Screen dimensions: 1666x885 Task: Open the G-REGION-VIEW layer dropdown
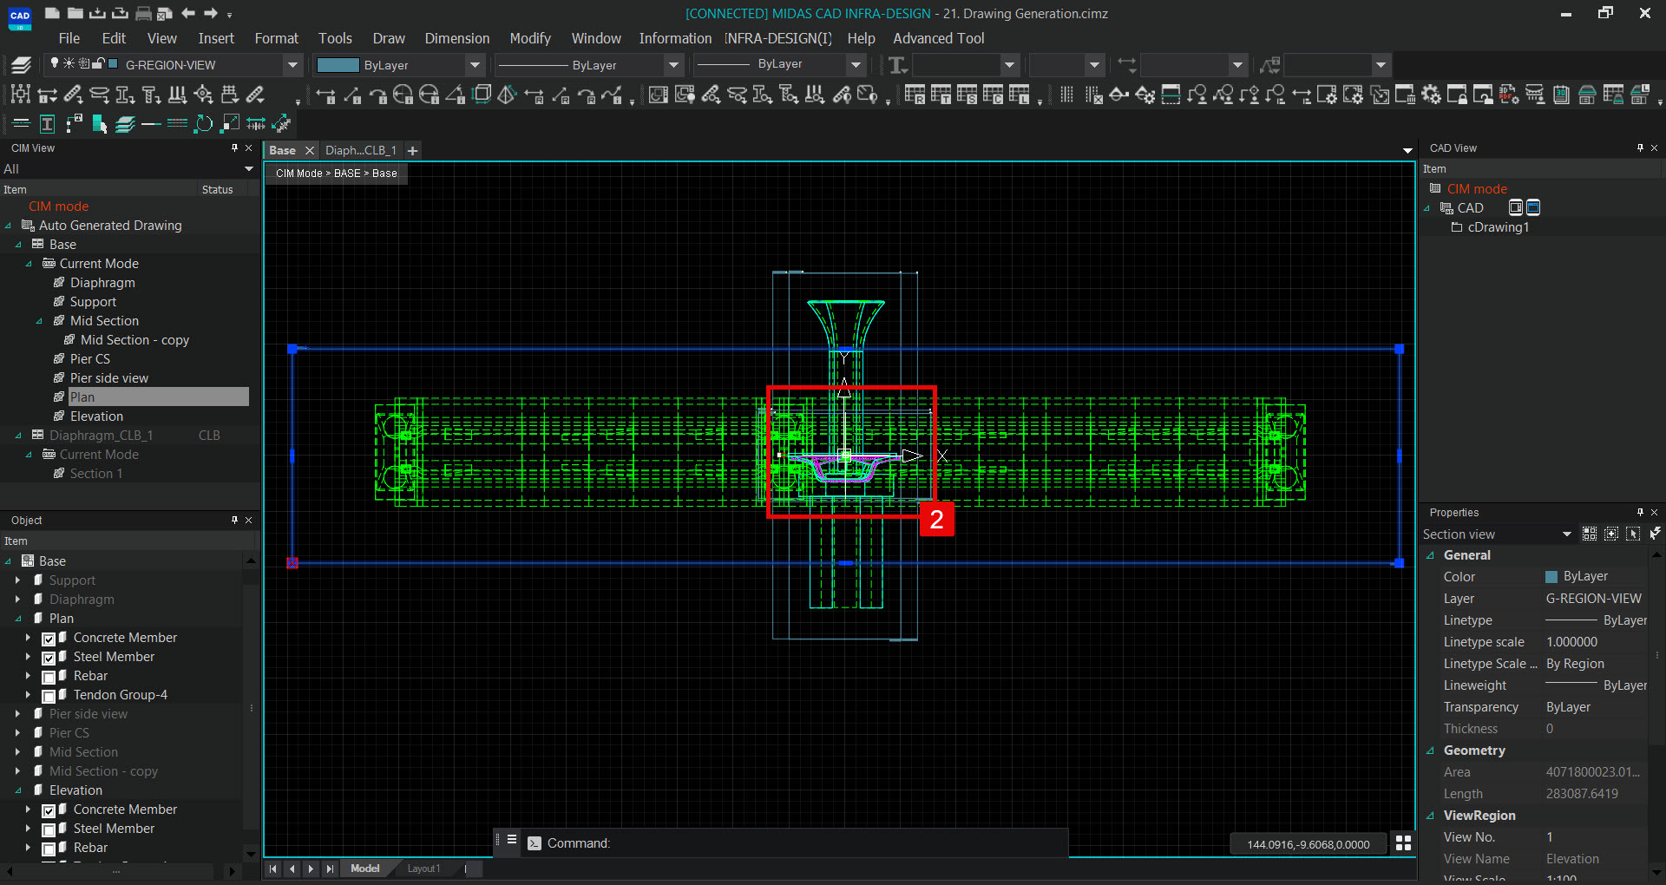pos(292,64)
